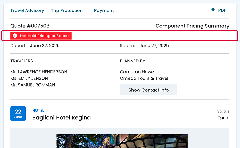240x148 pixels.
Task: Switch to the Trip Protection tab
Action: 67,11
